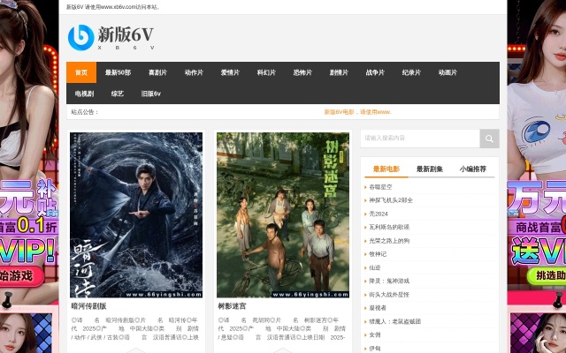The width and height of the screenshot is (566, 353).
Task: Open the 牧神记 list link
Action: (x=378, y=254)
